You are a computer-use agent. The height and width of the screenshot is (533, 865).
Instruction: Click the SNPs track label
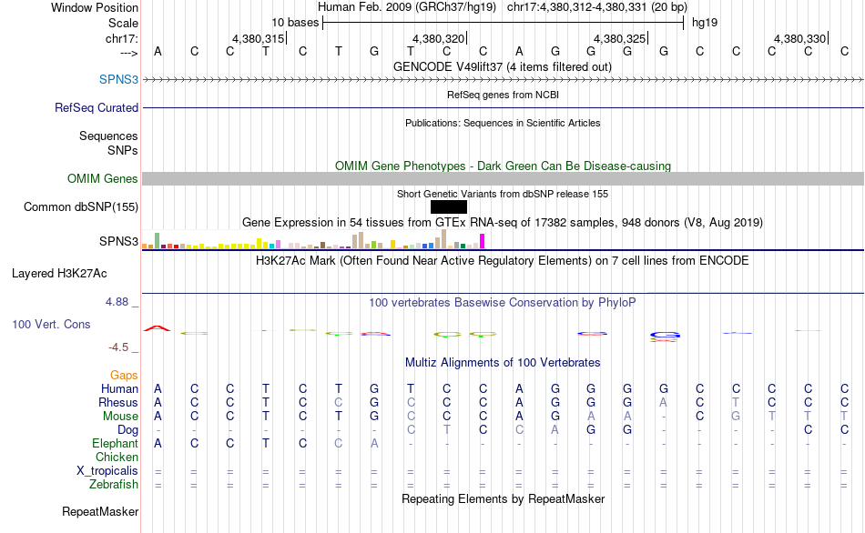123,150
